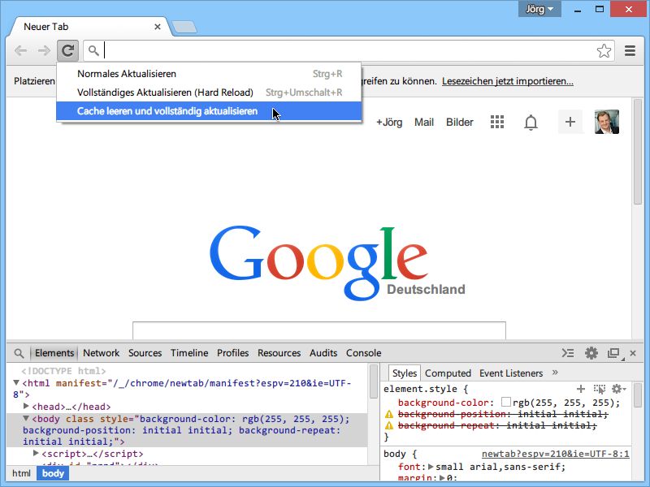This screenshot has height=487, width=650.
Task: Show more sidebar tabs chevron
Action: tap(555, 373)
